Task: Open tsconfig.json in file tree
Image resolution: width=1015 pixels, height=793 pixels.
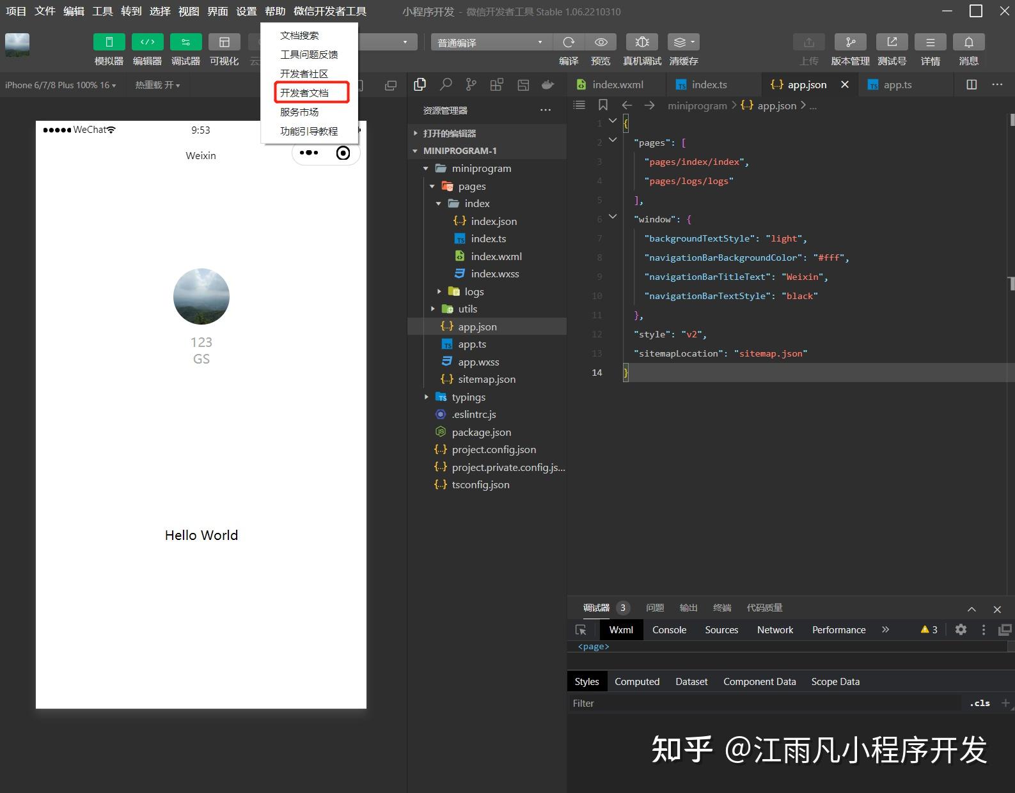Action: pos(487,484)
